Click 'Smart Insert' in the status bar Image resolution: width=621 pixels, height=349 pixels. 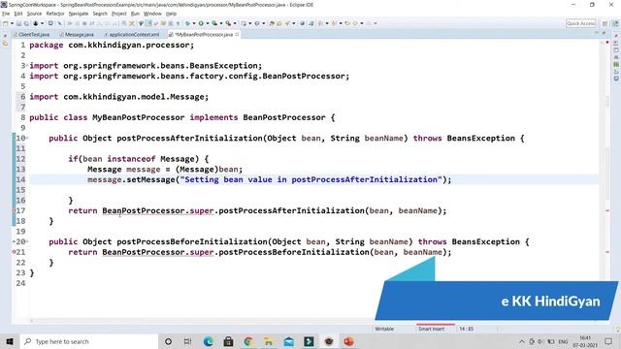click(431, 329)
